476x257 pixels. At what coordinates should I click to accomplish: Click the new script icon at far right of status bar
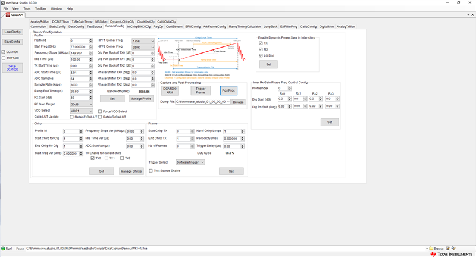[x=453, y=249]
